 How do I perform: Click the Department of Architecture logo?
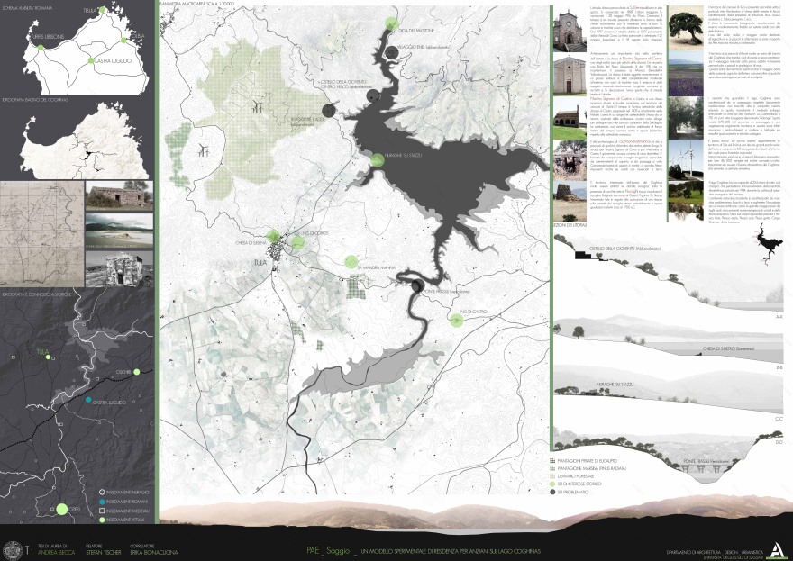779,548
